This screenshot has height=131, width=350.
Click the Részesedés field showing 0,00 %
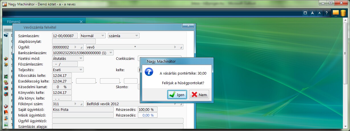point(148,115)
